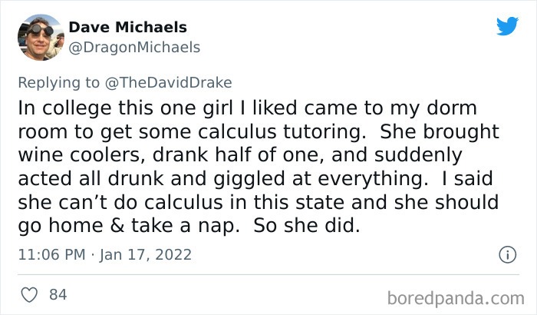This screenshot has width=537, height=315.
Task: Click the blue Twitter bird logo
Action: (507, 26)
